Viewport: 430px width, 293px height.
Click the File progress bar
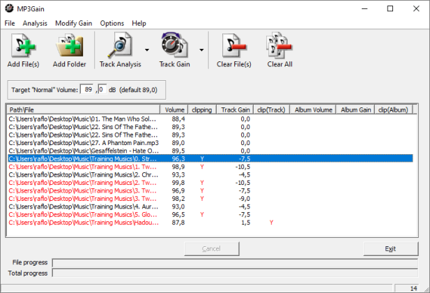pyautogui.click(x=235, y=263)
